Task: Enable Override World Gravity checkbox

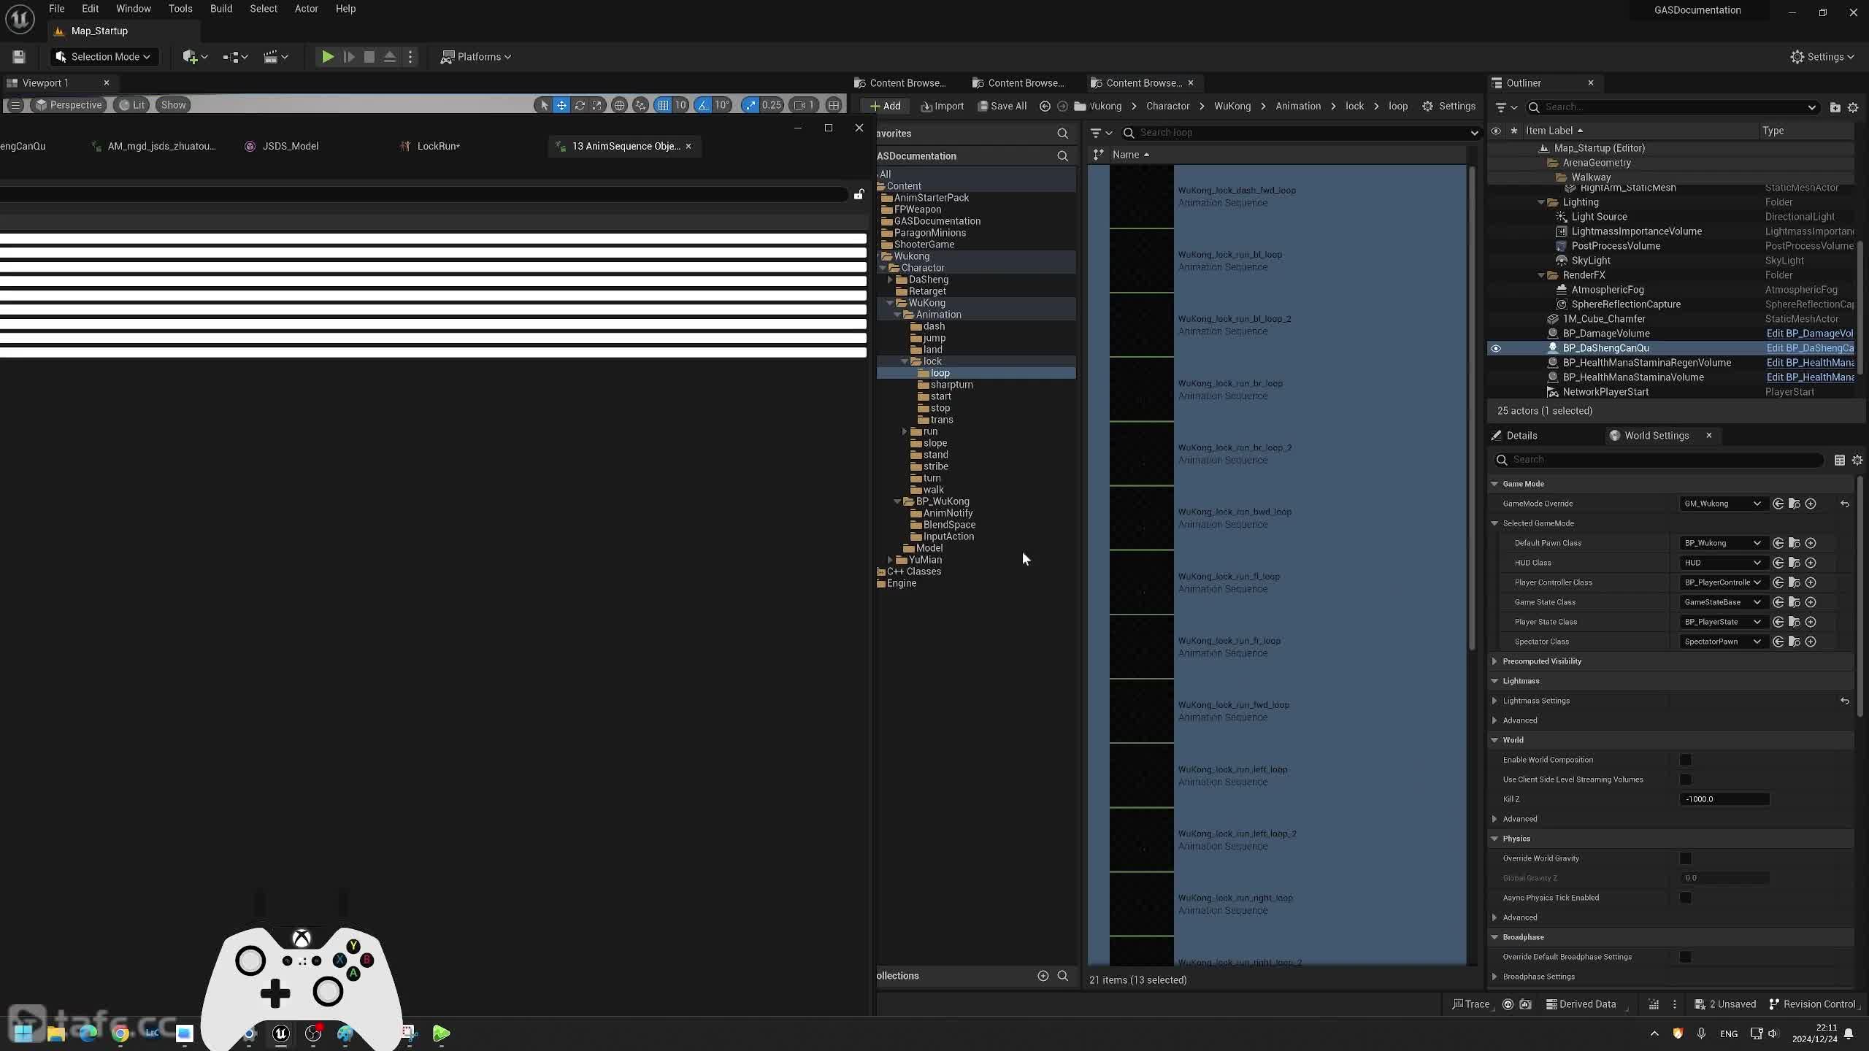Action: 1686,858
